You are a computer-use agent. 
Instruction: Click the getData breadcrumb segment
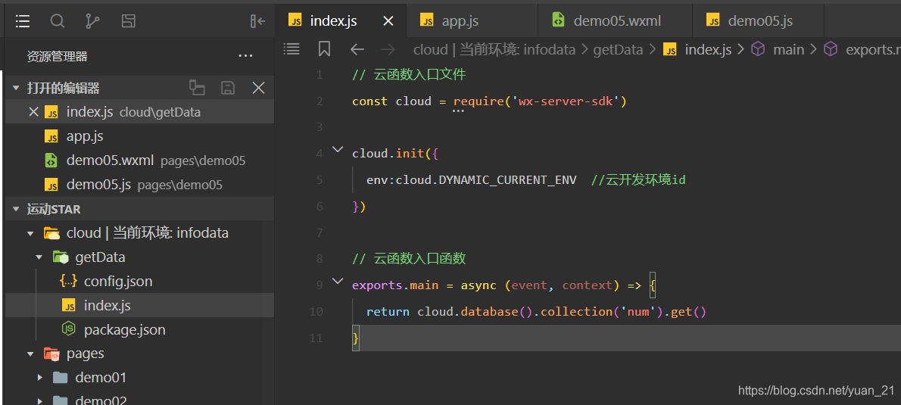click(618, 50)
